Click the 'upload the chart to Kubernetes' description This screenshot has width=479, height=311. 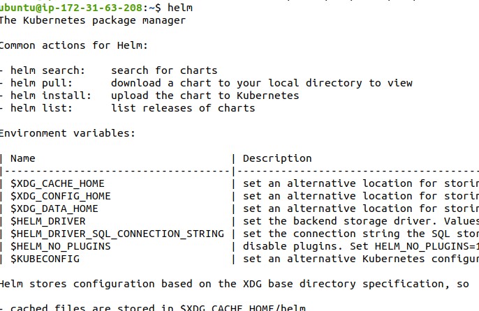[x=205, y=96]
